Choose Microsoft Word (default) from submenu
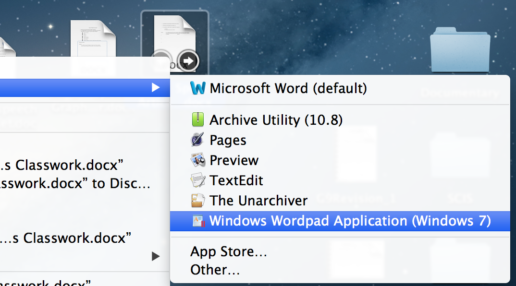 tap(340, 88)
